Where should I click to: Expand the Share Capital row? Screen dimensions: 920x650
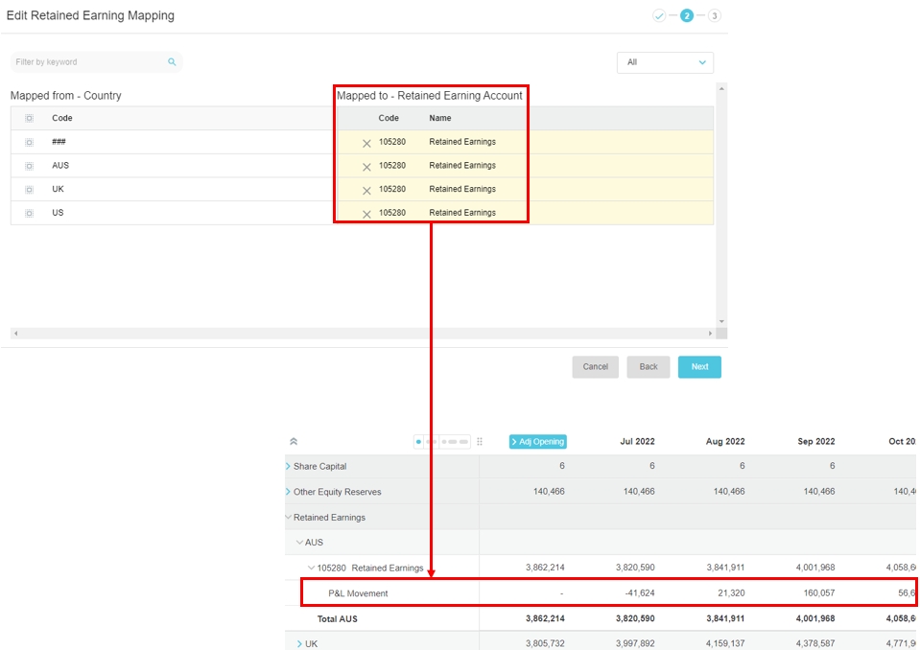(288, 467)
